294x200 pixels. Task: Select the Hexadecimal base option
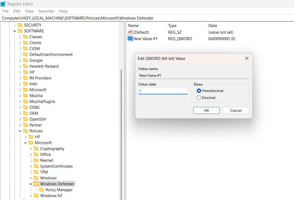pos(199,91)
